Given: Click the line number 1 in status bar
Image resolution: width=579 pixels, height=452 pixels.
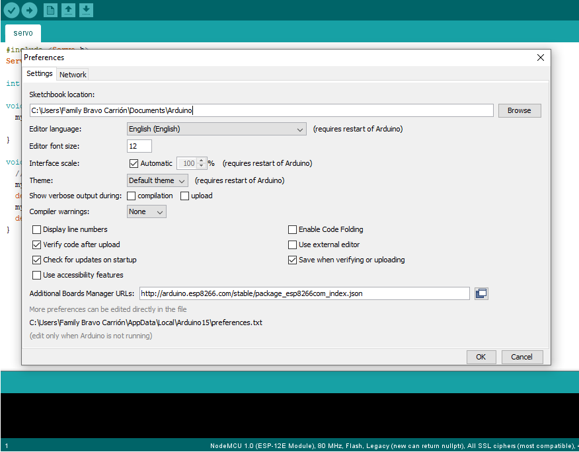Looking at the screenshot, I should point(6,446).
